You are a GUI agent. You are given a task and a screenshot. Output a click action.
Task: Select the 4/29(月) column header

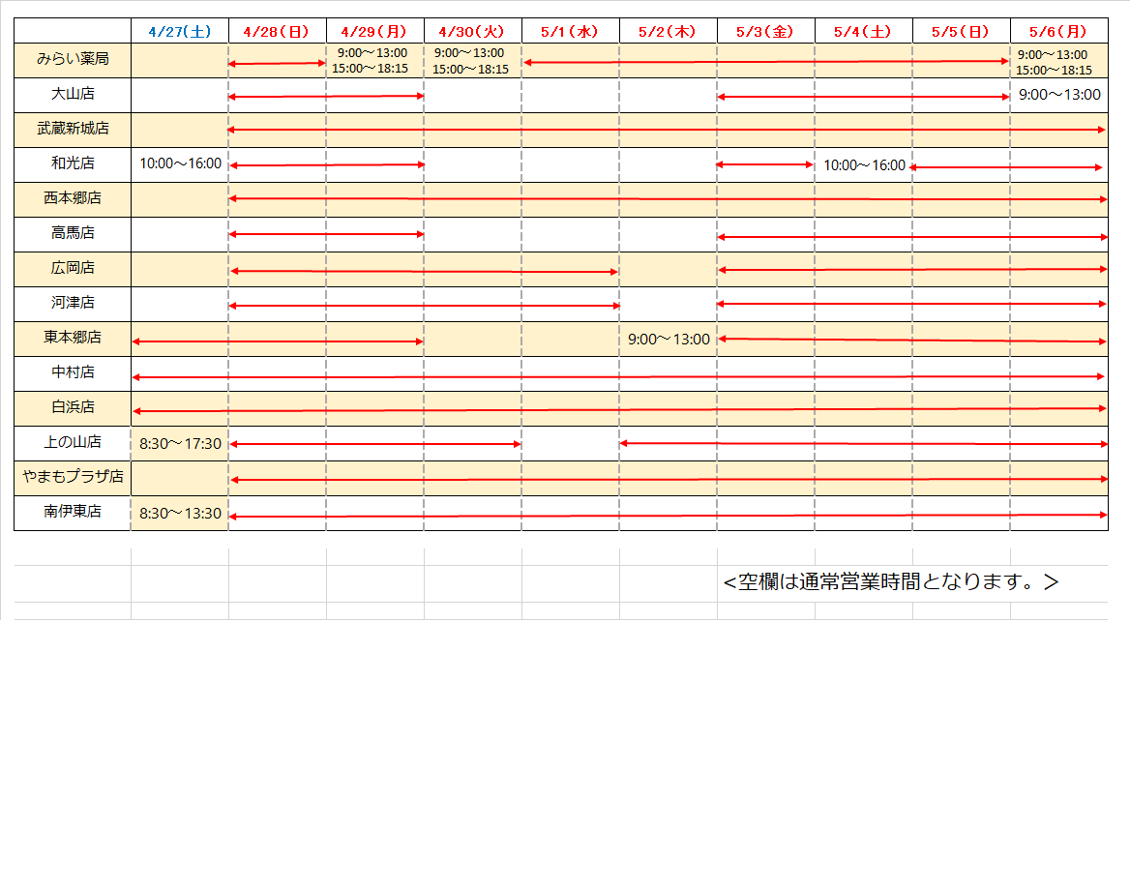pos(374,31)
